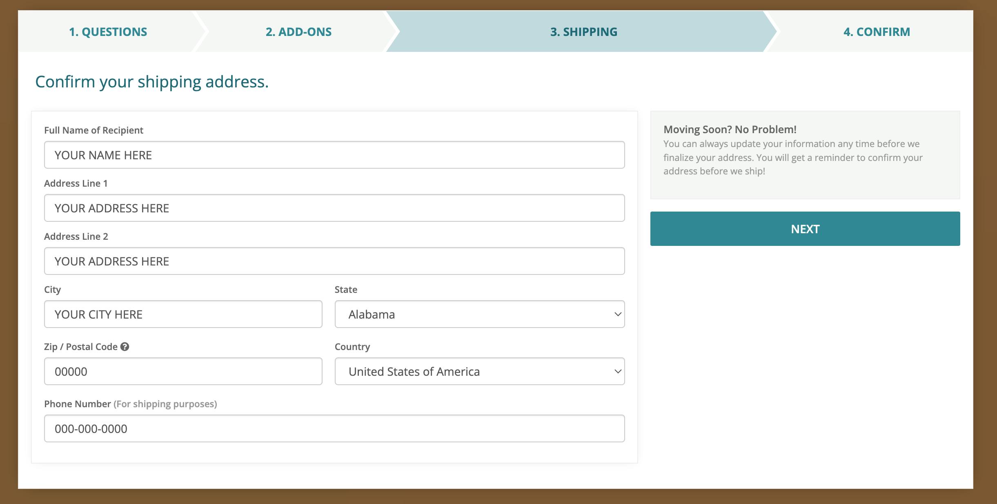
Task: Click the Country dropdown chevron arrow
Action: (x=618, y=371)
